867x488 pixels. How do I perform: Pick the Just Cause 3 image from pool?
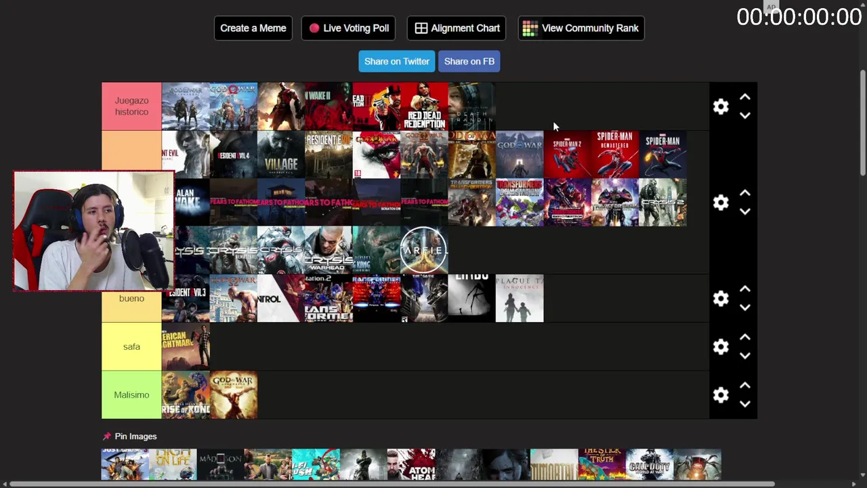(125, 464)
